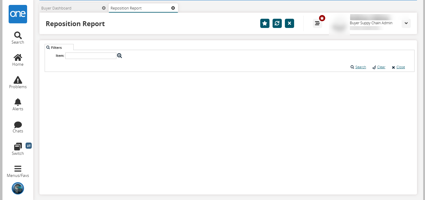Add page to favorites star button
The height and width of the screenshot is (200, 425).
[265, 23]
